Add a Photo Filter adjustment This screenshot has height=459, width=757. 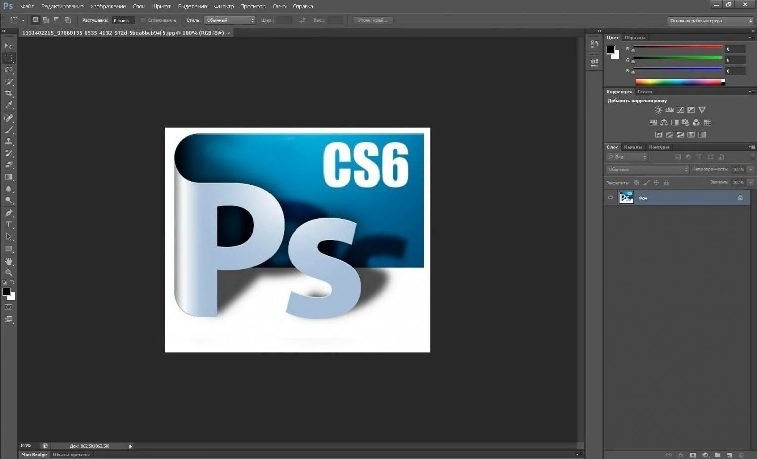click(685, 123)
